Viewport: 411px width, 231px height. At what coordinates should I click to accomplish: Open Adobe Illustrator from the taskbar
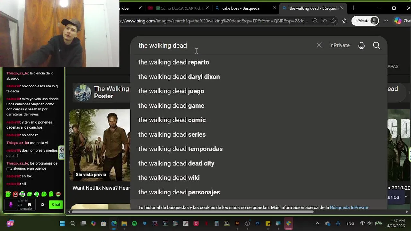pyautogui.click(x=237, y=223)
